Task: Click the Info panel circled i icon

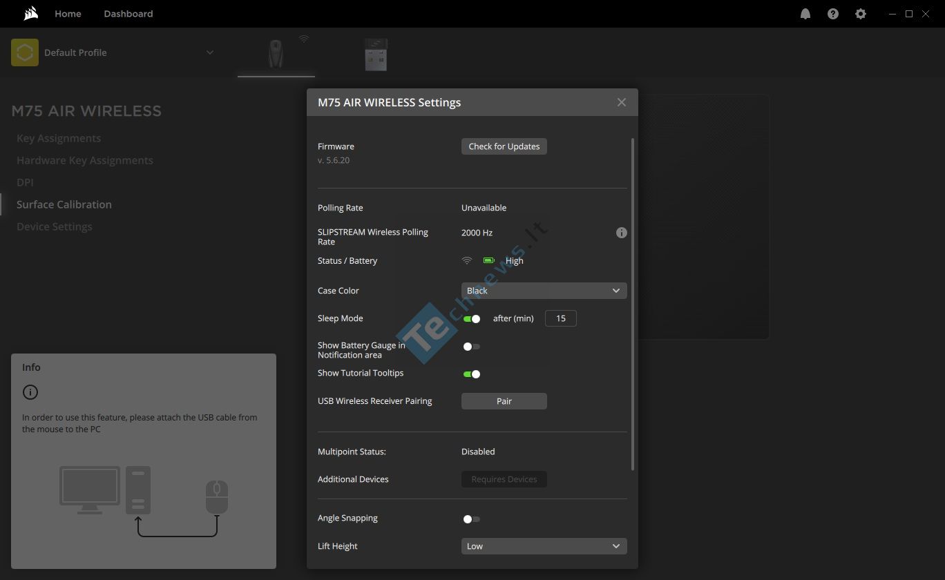Action: point(30,392)
